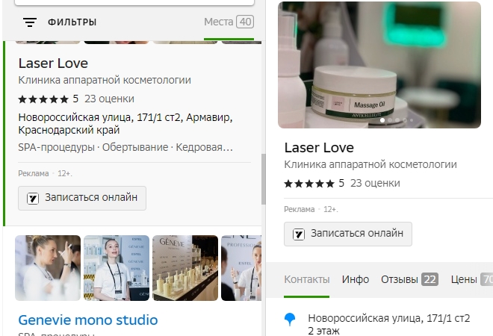Click 23 оценки in the list card

tap(109, 99)
